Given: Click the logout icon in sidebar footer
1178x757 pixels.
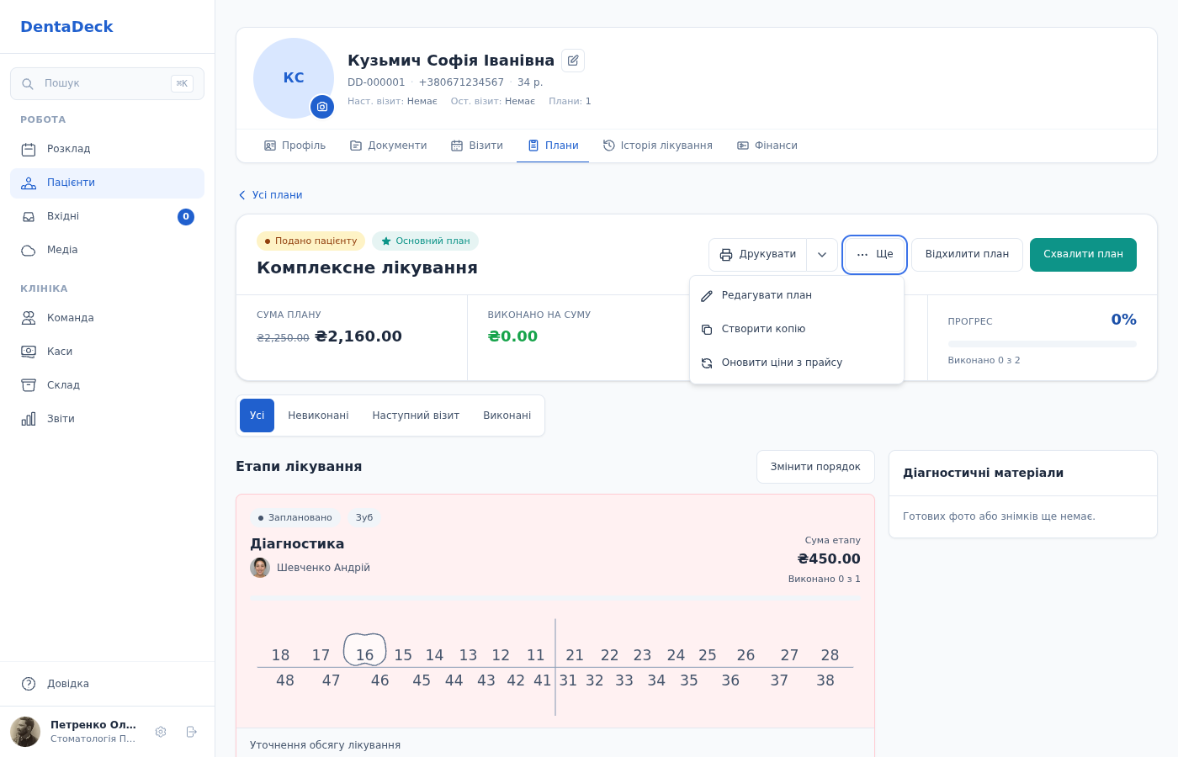Looking at the screenshot, I should pyautogui.click(x=191, y=732).
